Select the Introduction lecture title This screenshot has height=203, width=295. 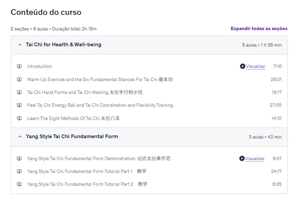[x=39, y=66]
